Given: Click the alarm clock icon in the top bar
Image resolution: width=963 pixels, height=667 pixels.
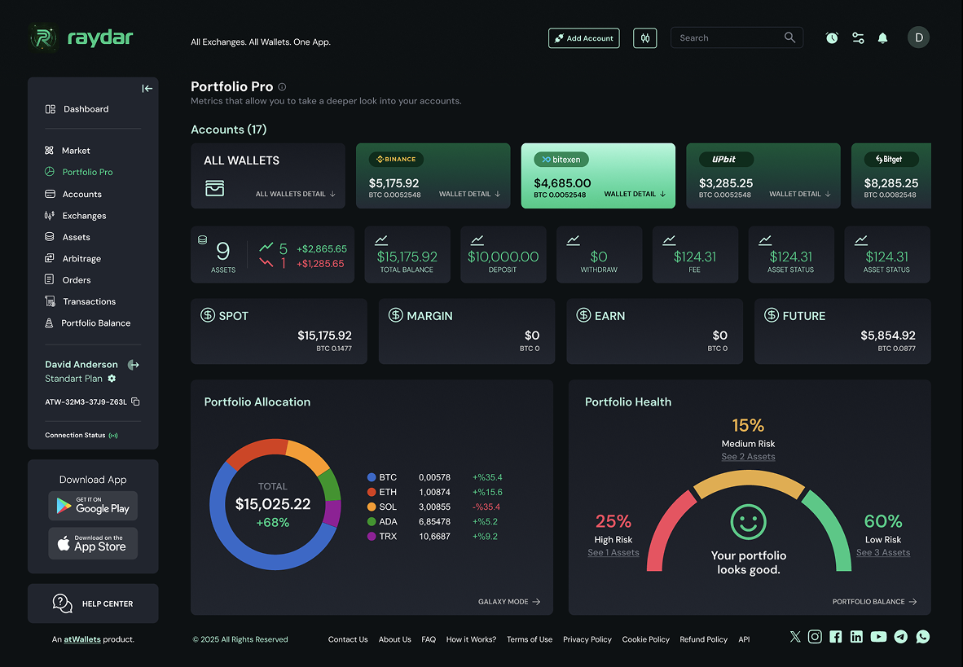Looking at the screenshot, I should (x=832, y=37).
